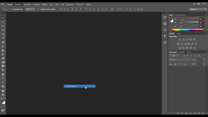Image resolution: width=208 pixels, height=117 pixels.
Task: Toggle Quick Mask mode button
Action: (3, 107)
